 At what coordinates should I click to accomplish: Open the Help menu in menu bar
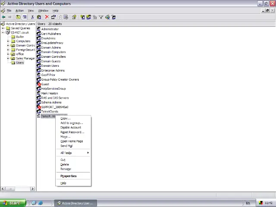click(x=56, y=10)
